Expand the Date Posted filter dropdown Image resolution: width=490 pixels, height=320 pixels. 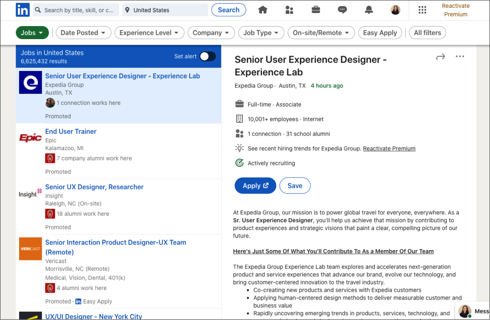[x=83, y=33]
